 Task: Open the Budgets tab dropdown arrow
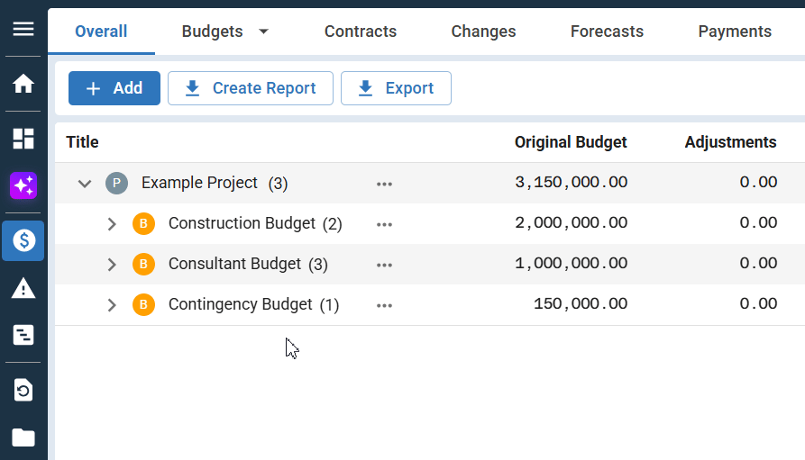(x=263, y=32)
